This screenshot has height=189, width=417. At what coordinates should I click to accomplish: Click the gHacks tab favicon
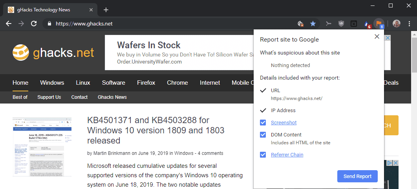point(11,10)
